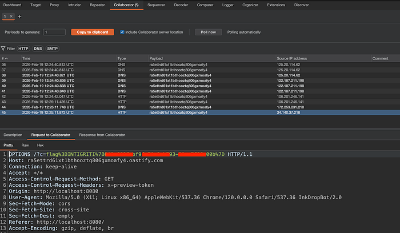Toggle the SMTP filter chip
This screenshot has width=400, height=233.
coord(53,49)
